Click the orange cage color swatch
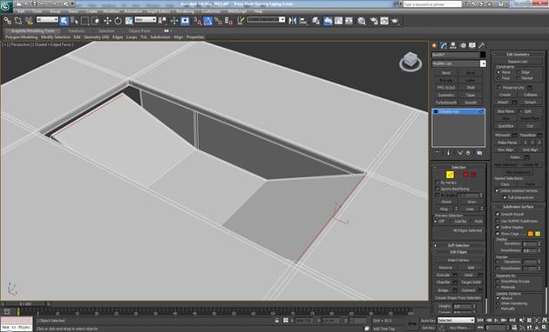Screen dimensions: 549x332 [530, 234]
